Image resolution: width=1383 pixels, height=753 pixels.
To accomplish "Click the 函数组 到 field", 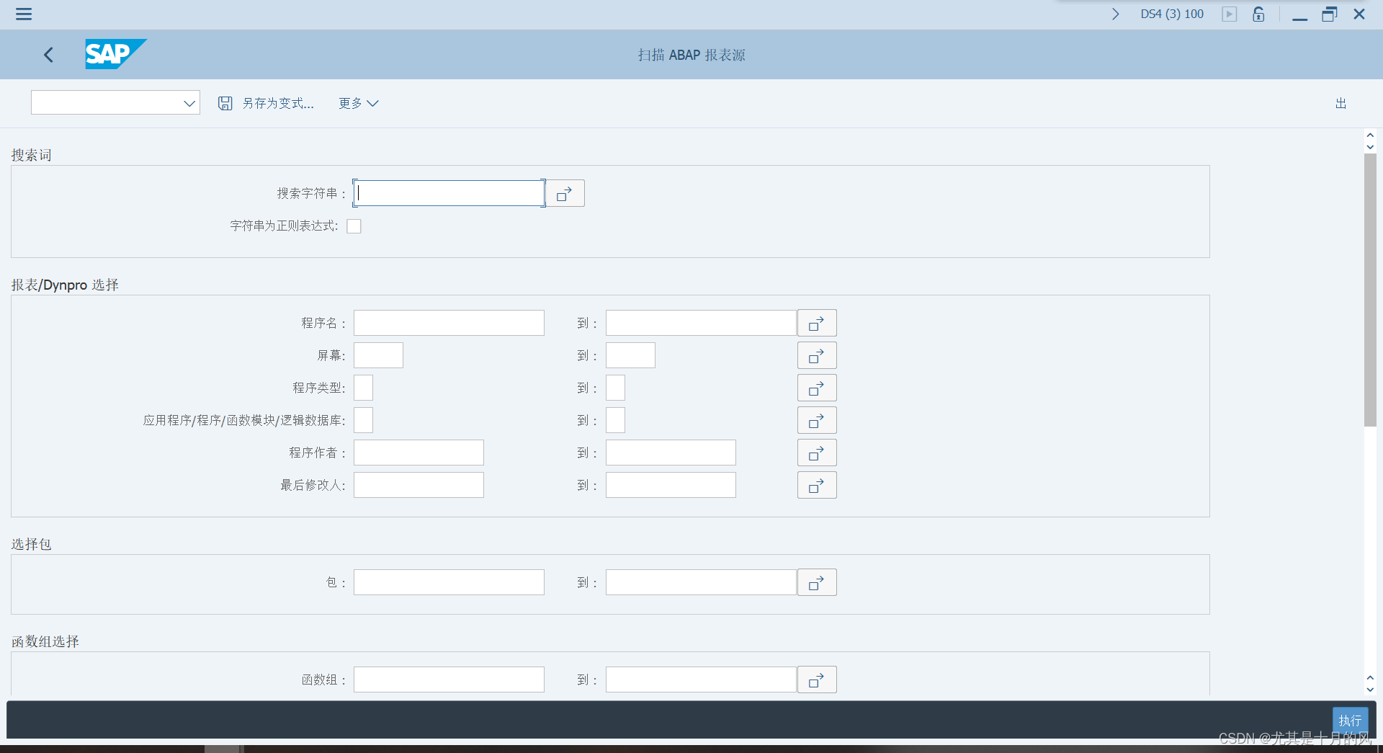I will [x=701, y=680].
